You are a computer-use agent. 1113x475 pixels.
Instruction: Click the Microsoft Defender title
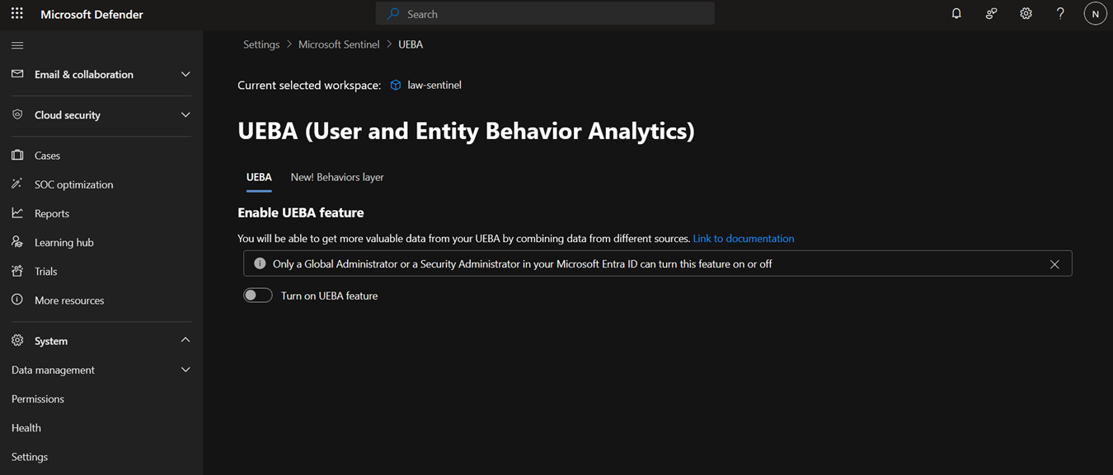[92, 14]
